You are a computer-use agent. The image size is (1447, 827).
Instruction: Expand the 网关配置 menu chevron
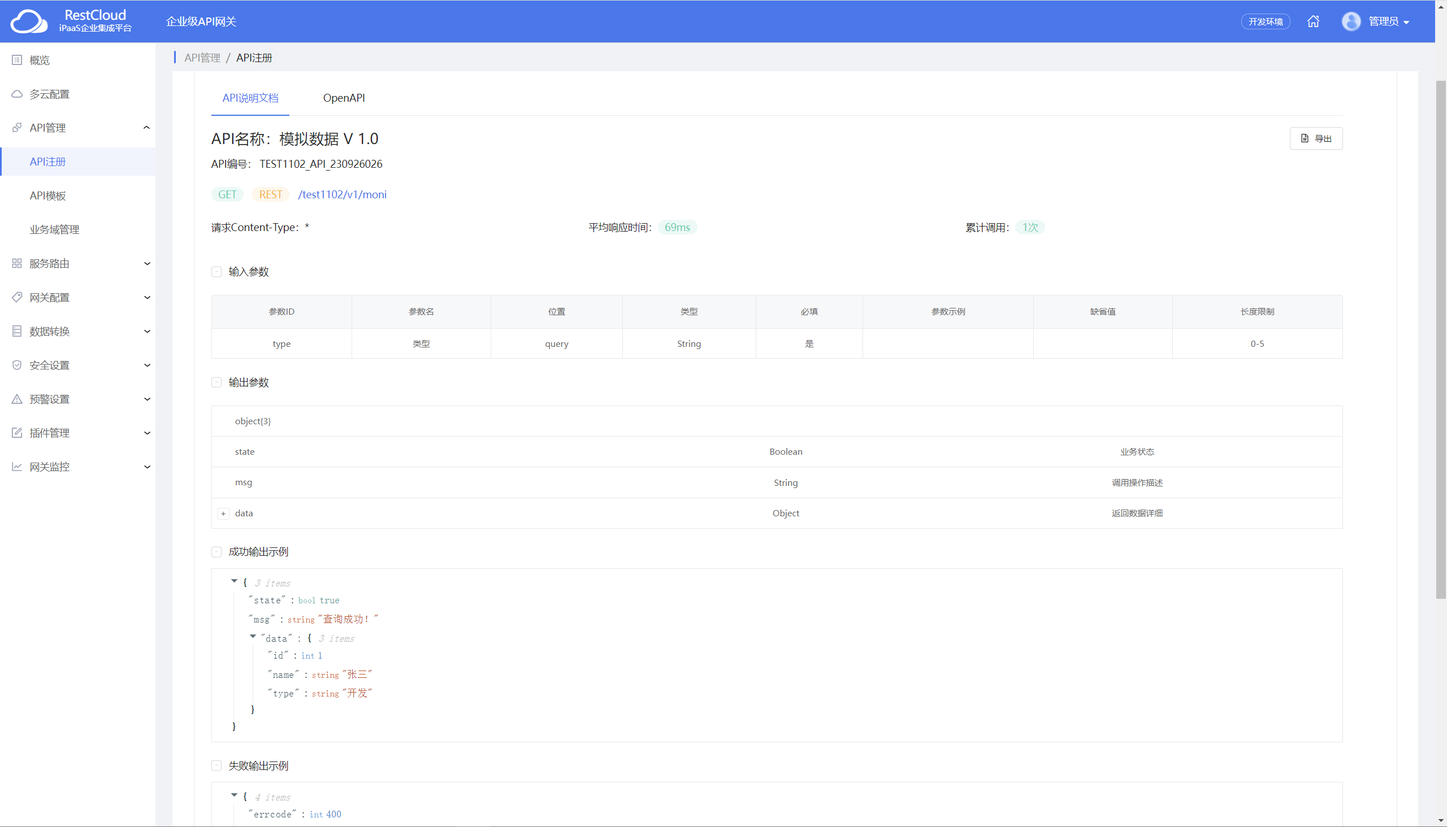[146, 297]
